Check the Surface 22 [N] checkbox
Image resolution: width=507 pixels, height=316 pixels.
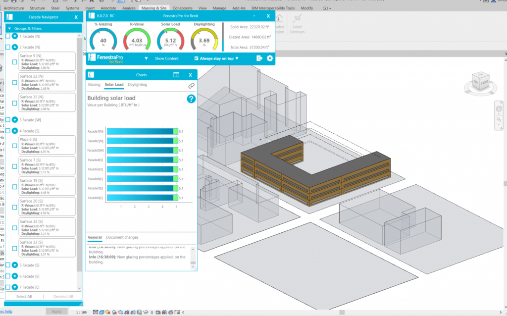[x=14, y=83]
